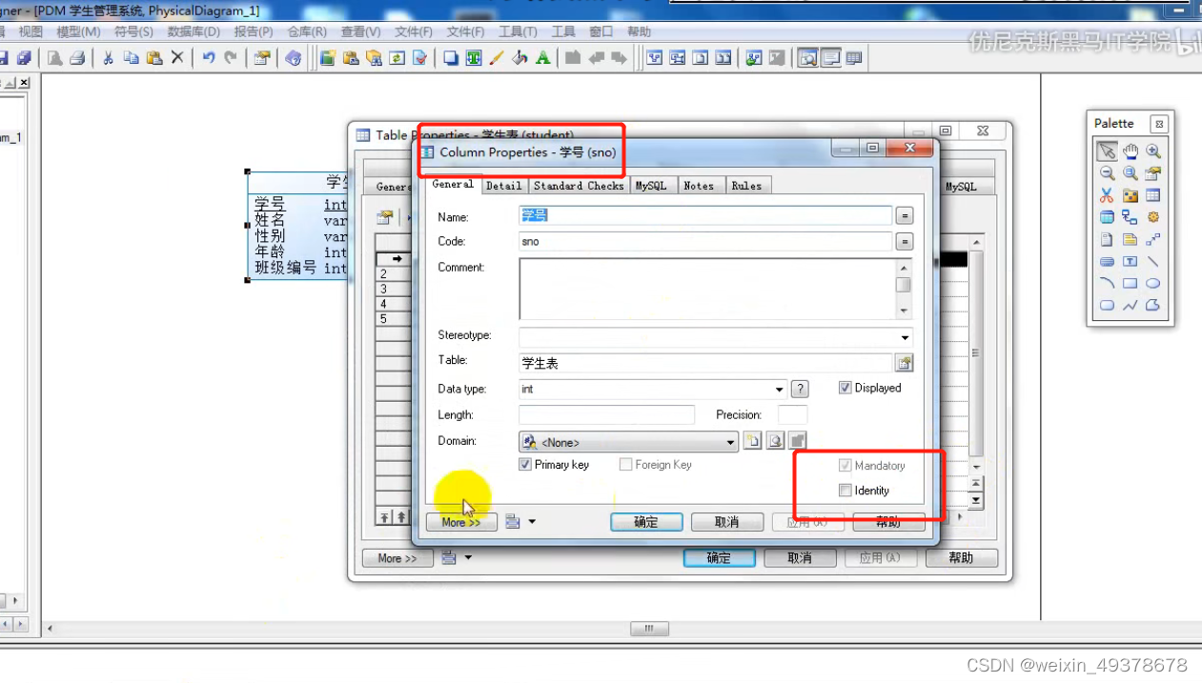Screen dimensions: 1202x683
Task: Click 确定 in Table Properties window
Action: (x=719, y=558)
